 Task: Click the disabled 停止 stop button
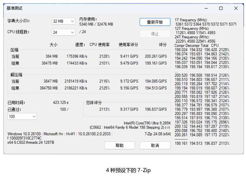click(x=155, y=34)
